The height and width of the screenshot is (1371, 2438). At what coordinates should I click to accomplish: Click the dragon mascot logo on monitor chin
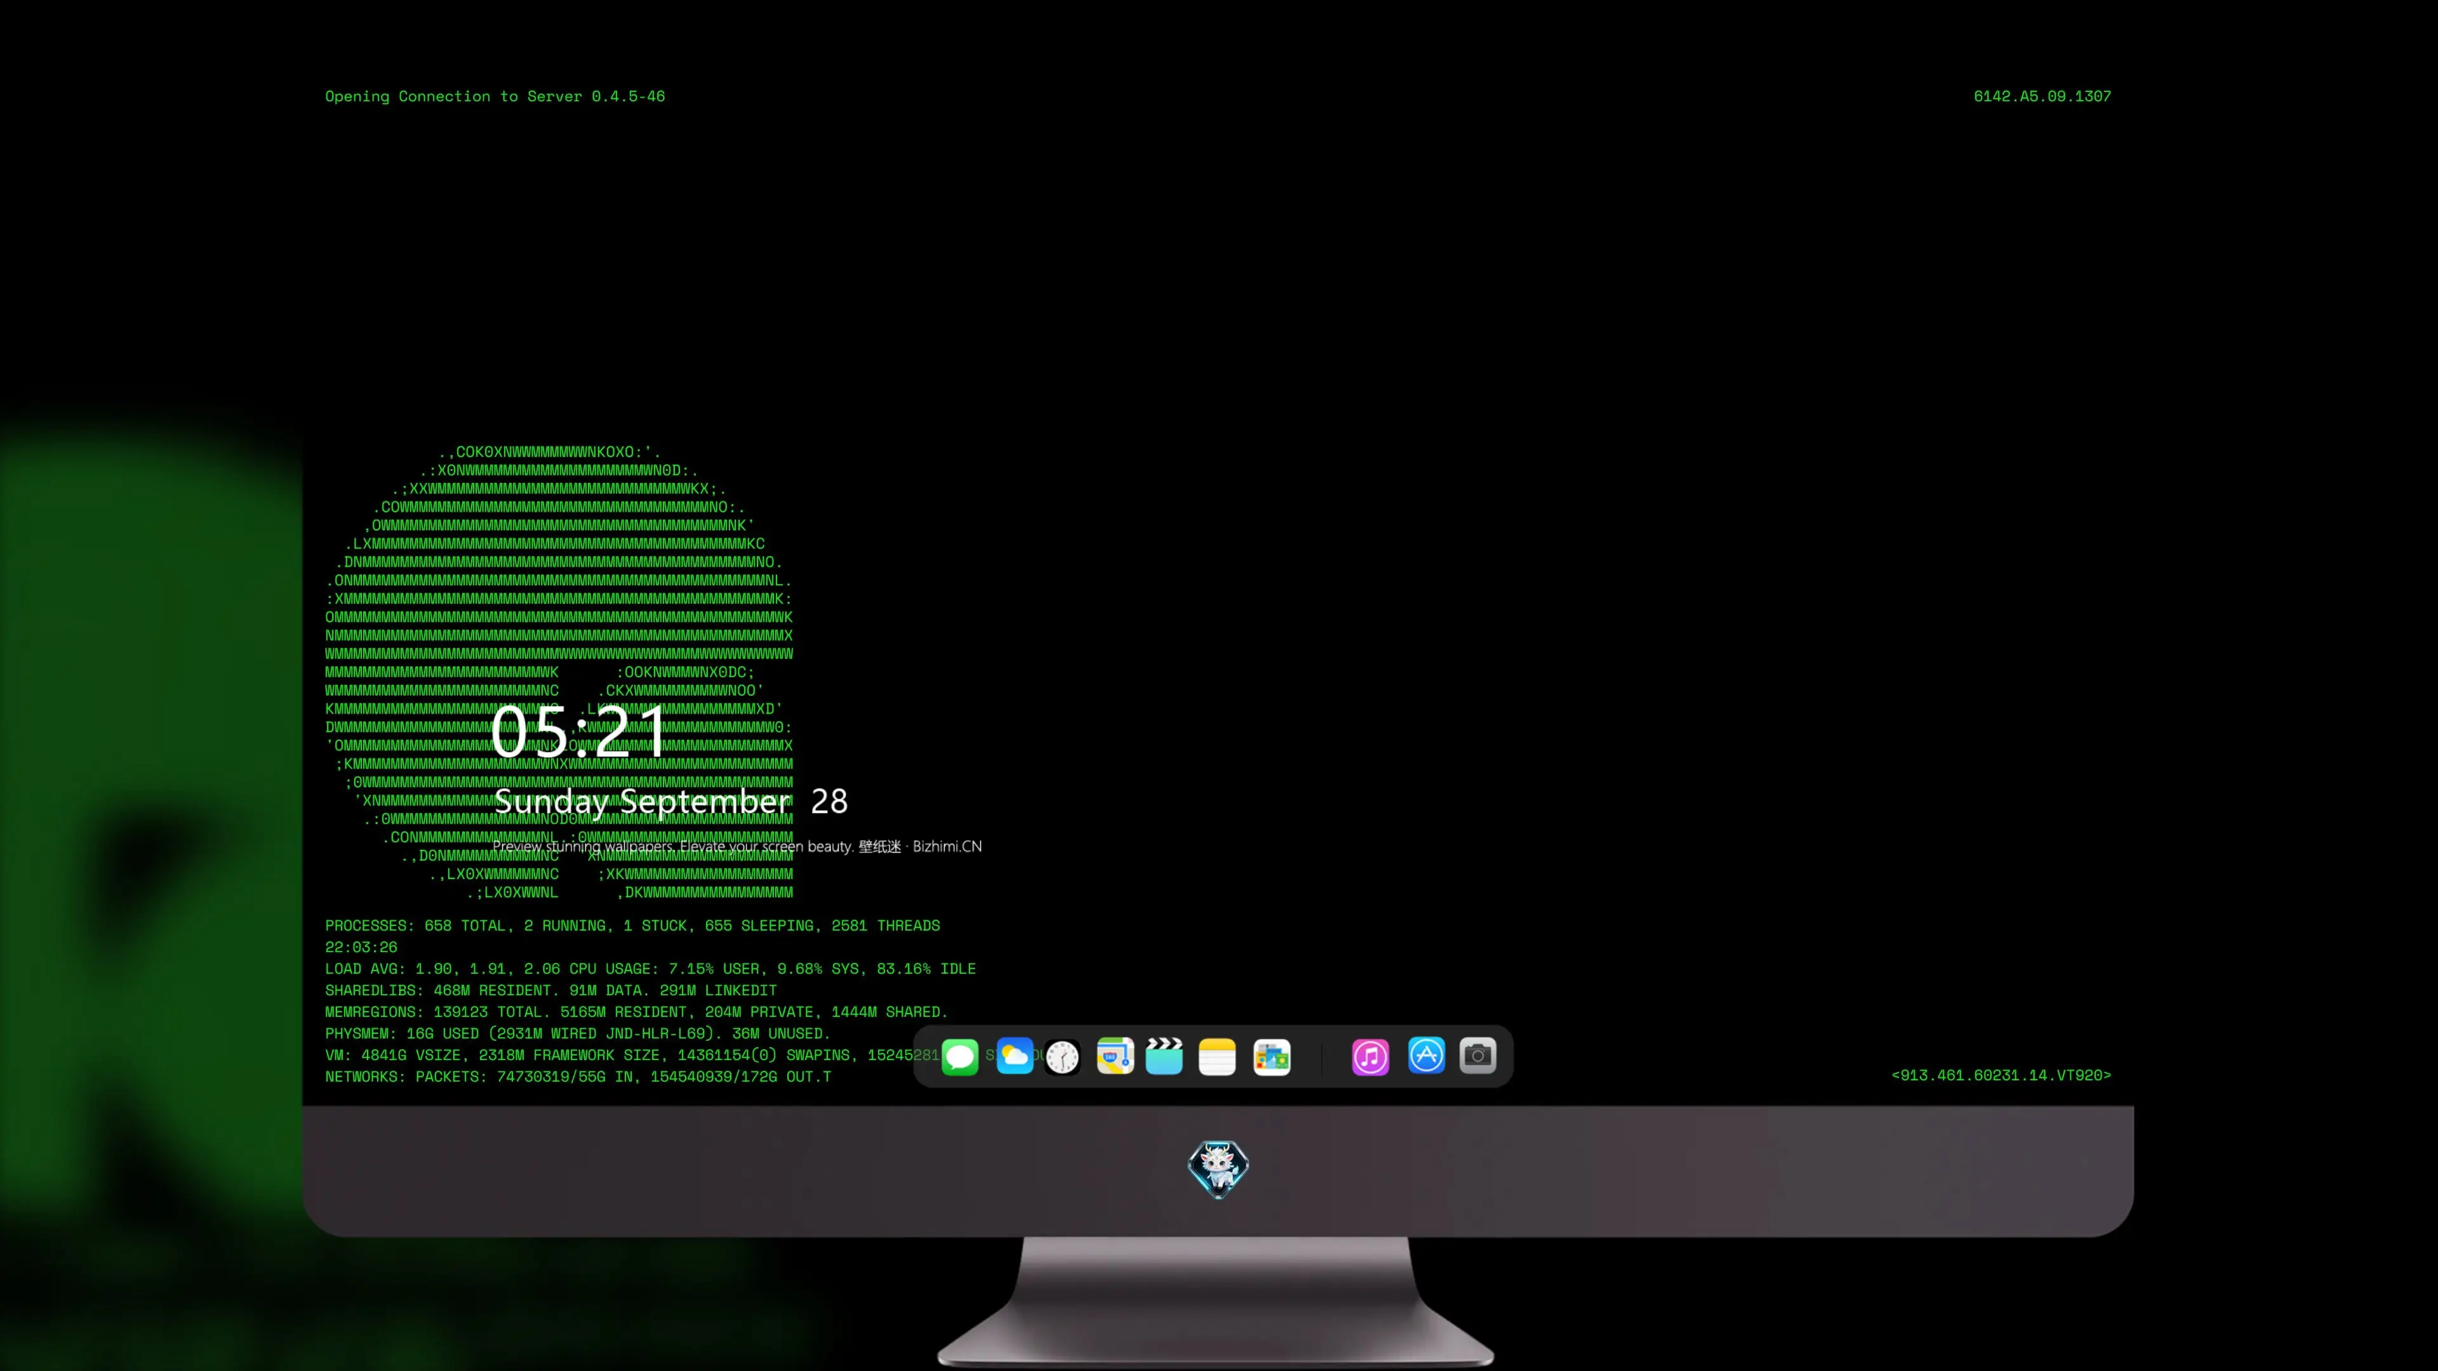(x=1218, y=1169)
